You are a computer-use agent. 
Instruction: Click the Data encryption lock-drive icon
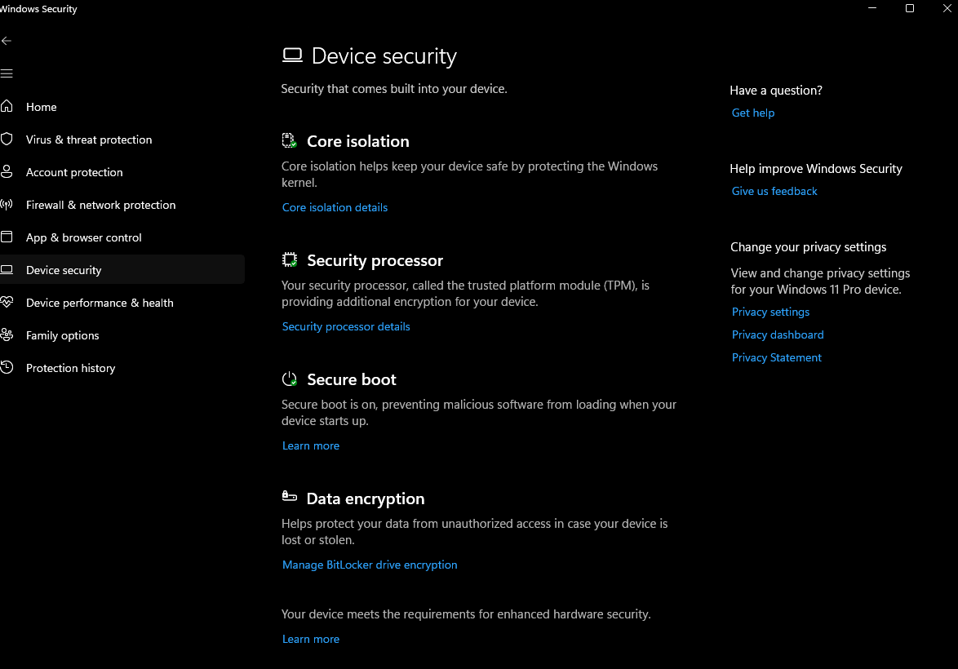pyautogui.click(x=290, y=496)
